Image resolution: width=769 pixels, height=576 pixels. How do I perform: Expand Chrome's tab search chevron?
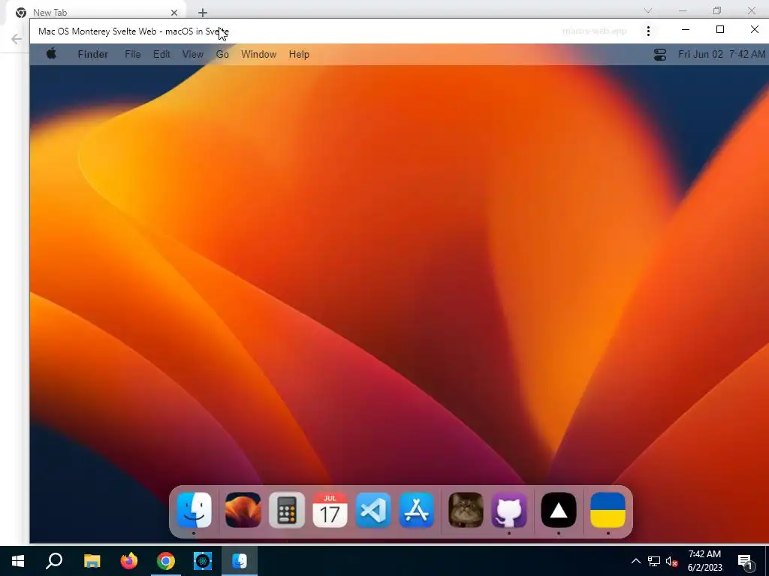pyautogui.click(x=648, y=10)
